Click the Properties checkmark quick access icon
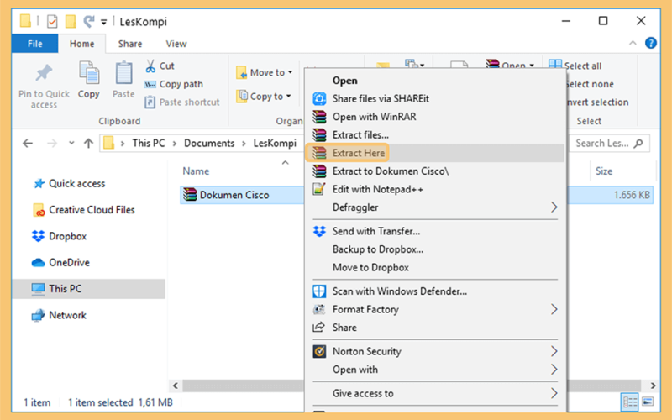Viewport: 672px width, 420px height. (x=52, y=21)
